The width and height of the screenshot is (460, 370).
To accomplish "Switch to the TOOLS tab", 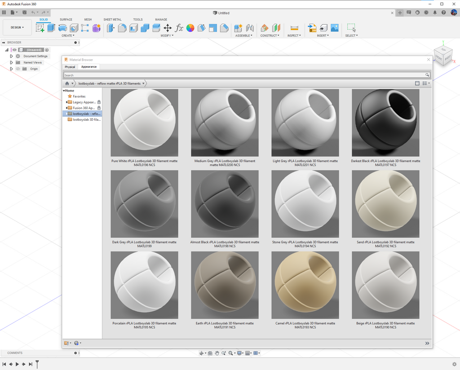I will pos(138,19).
